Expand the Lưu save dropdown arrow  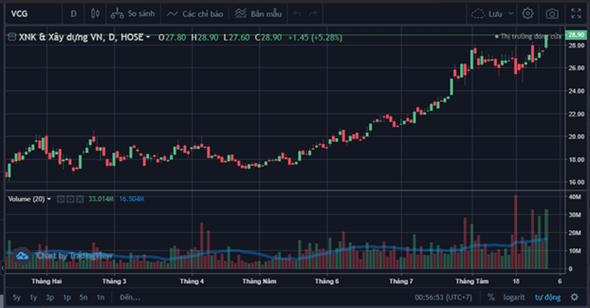pos(511,14)
